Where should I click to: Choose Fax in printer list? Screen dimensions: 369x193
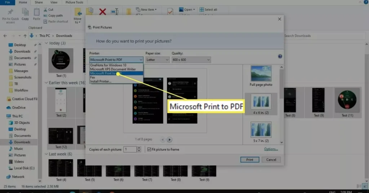coord(116,77)
